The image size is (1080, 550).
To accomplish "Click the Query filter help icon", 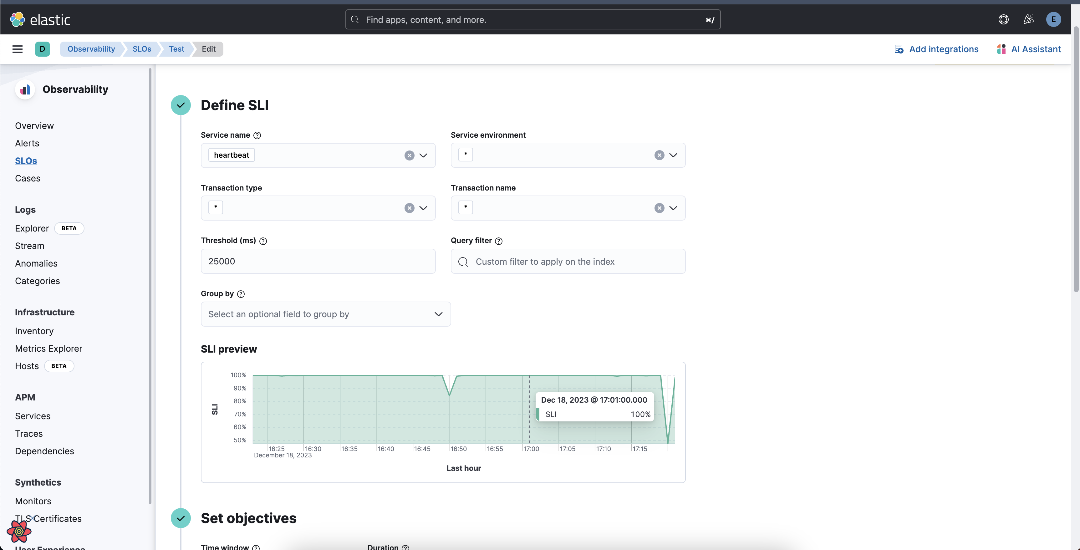I will (x=498, y=241).
